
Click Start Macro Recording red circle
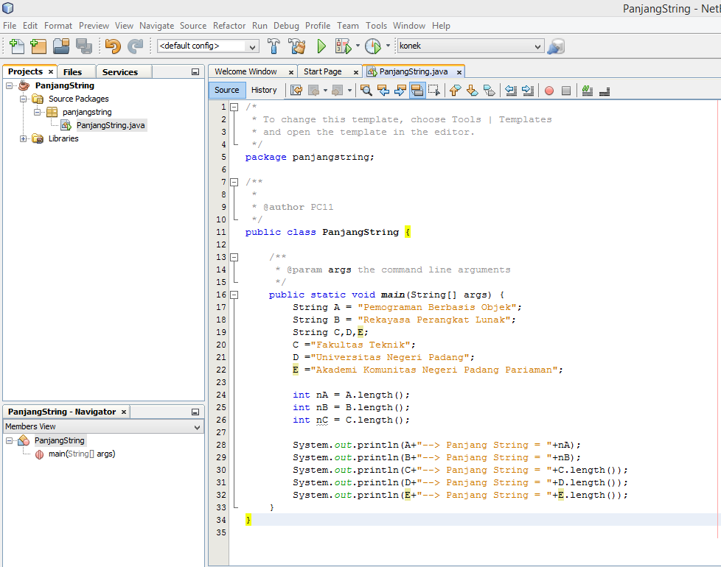(548, 91)
